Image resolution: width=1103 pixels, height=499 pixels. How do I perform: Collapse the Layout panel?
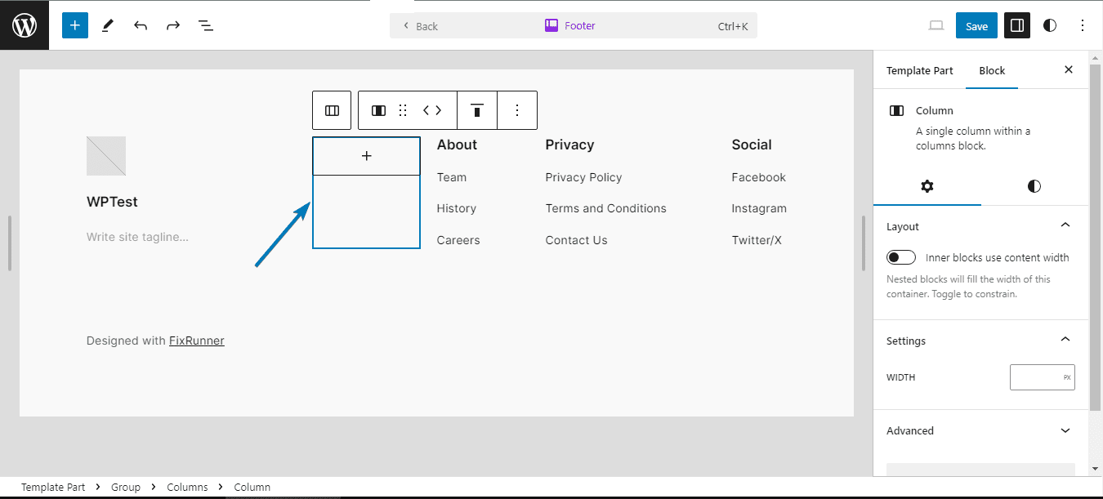coord(1065,225)
